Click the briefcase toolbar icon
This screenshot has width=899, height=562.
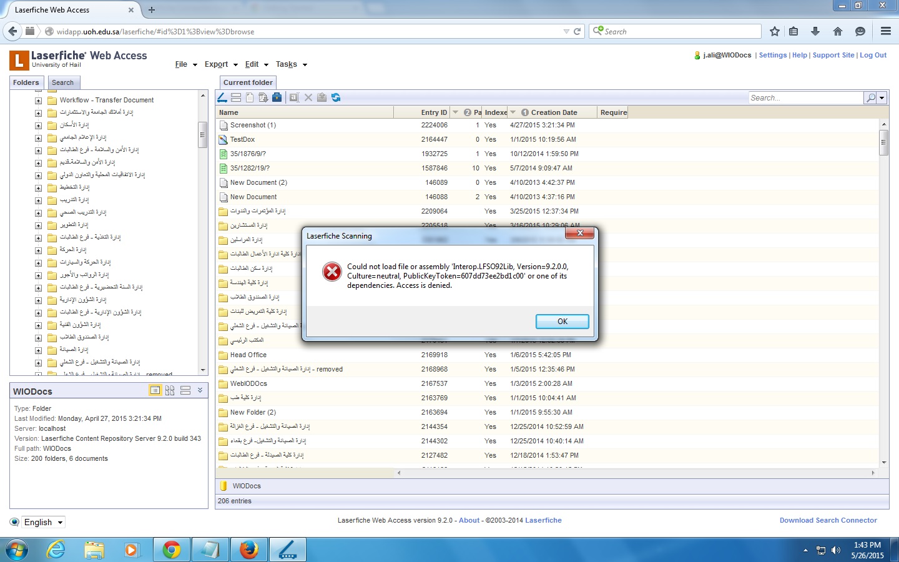[x=277, y=97]
